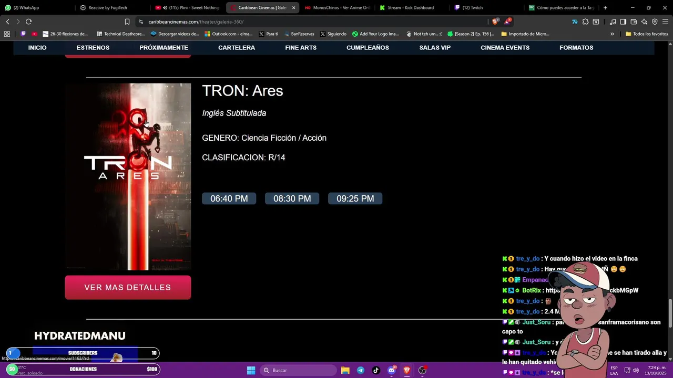Viewport: 673px width, 378px height.
Task: Click the Buscar taskbar search box
Action: 298,370
